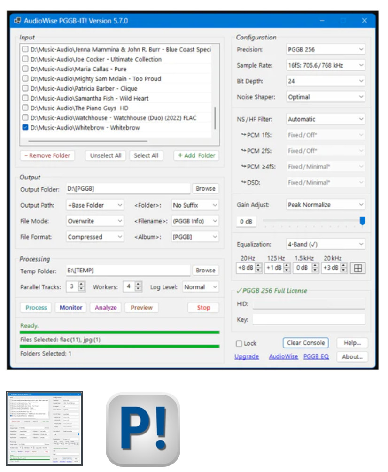Increase the Parallel Tracks stepper value

click(x=82, y=284)
